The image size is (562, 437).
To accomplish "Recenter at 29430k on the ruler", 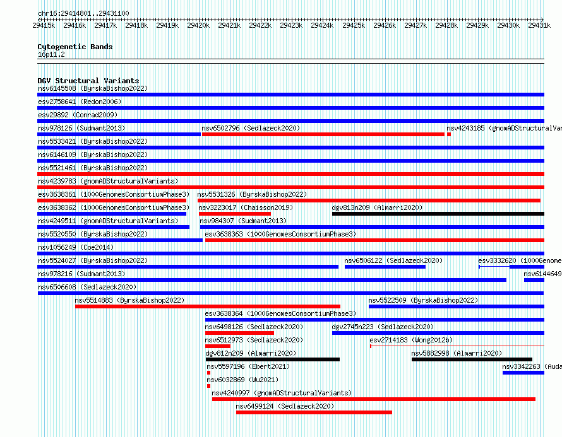I will tap(508, 25).
